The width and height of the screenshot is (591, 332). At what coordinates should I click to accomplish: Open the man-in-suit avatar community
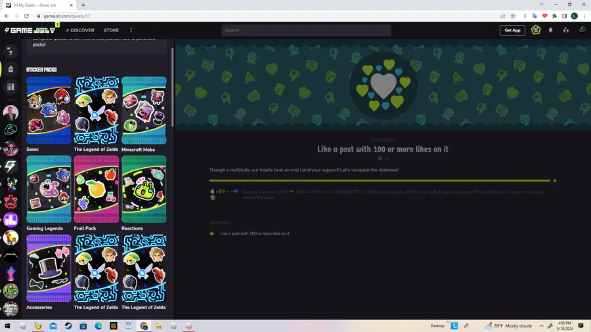[11, 112]
